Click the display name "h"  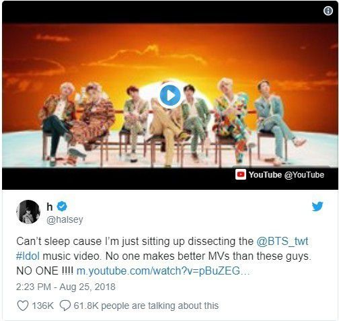click(50, 207)
